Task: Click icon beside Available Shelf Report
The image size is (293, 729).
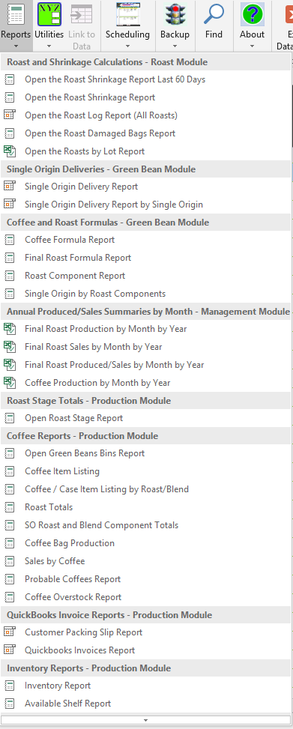Action: [10, 704]
